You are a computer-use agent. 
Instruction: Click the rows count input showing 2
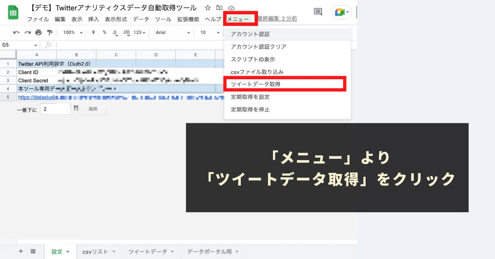[x=55, y=109]
